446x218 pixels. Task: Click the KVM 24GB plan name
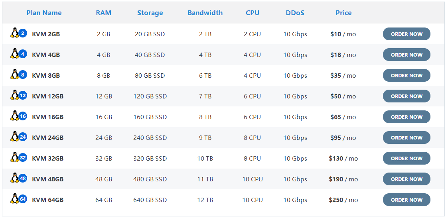pyautogui.click(x=47, y=138)
